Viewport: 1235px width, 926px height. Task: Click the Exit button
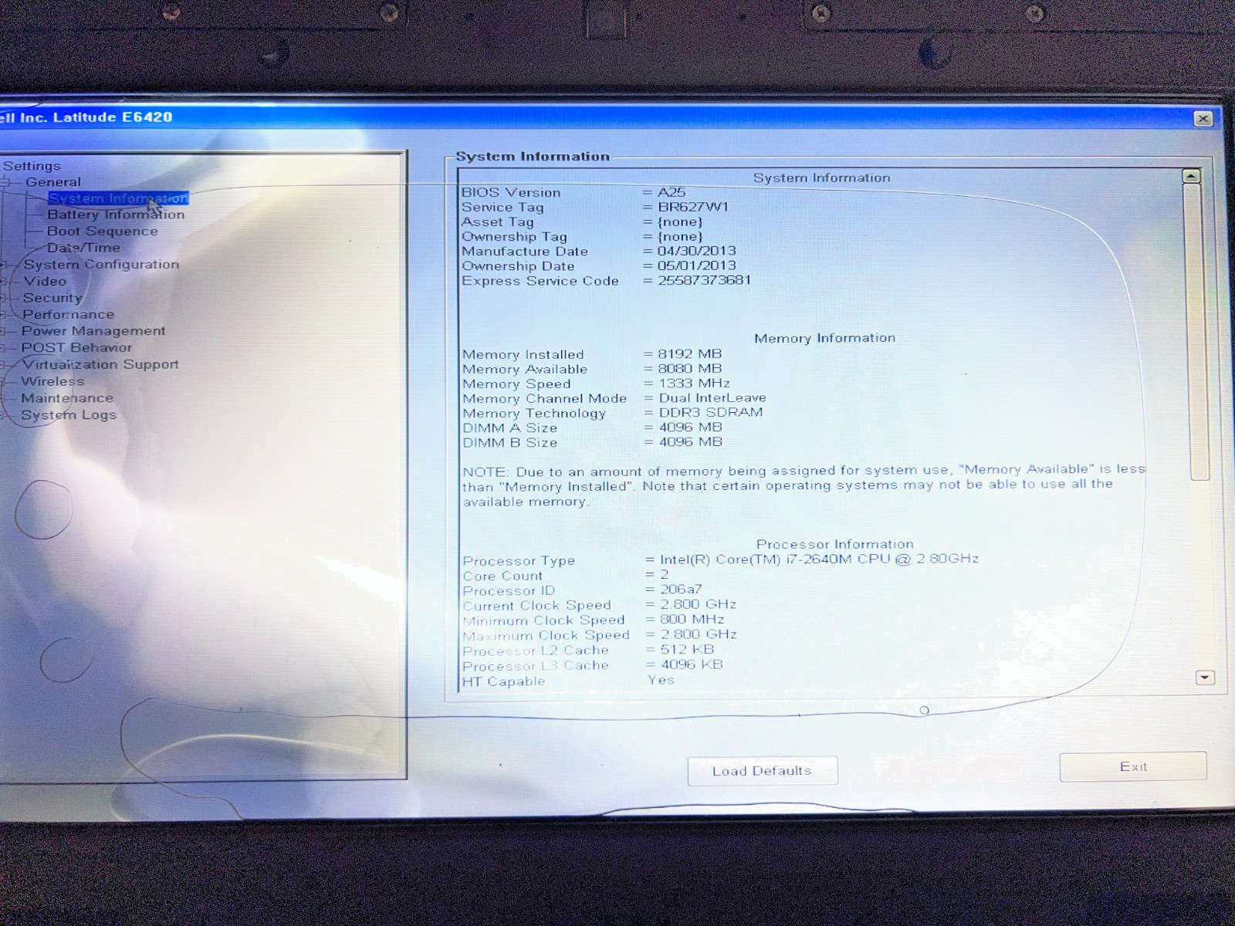coord(1133,766)
